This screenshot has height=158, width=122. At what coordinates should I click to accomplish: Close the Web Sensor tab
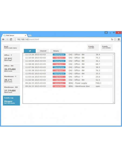pyautogui.click(x=26, y=35)
